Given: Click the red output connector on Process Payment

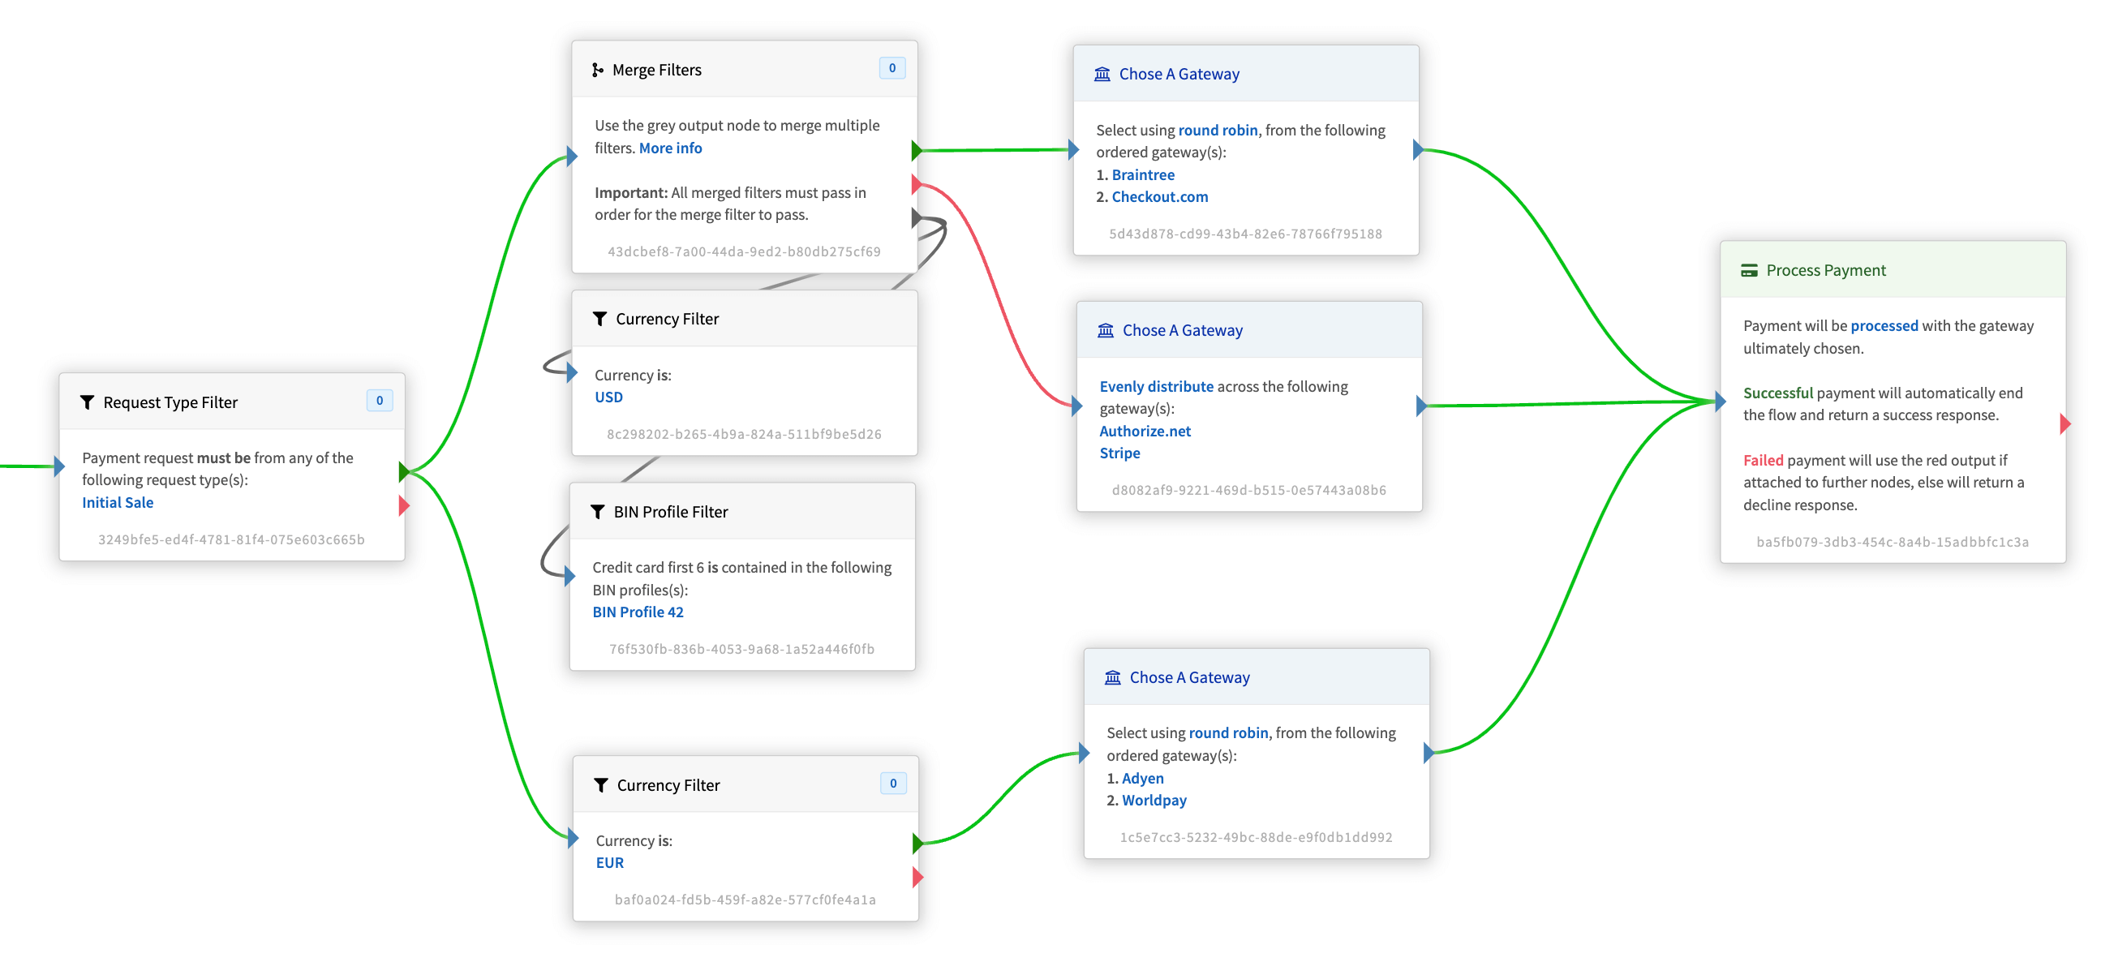Looking at the screenshot, I should click(x=2064, y=424).
